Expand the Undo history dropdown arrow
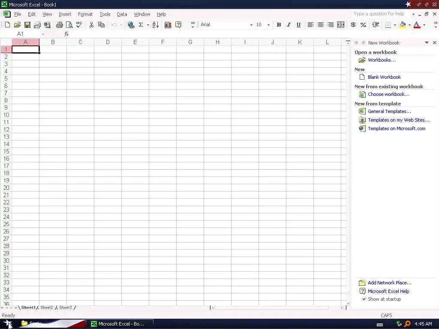Viewport: 439px width, 329px height. pos(121,25)
